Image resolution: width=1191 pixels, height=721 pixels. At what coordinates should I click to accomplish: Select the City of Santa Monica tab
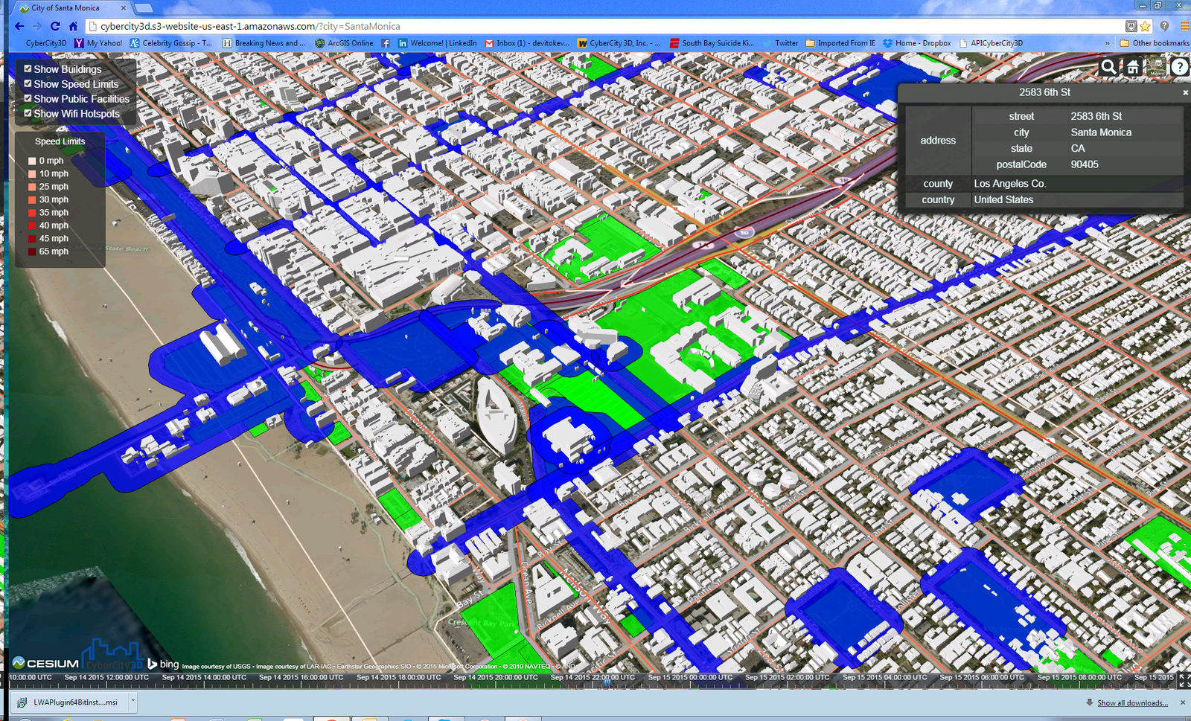(x=66, y=8)
